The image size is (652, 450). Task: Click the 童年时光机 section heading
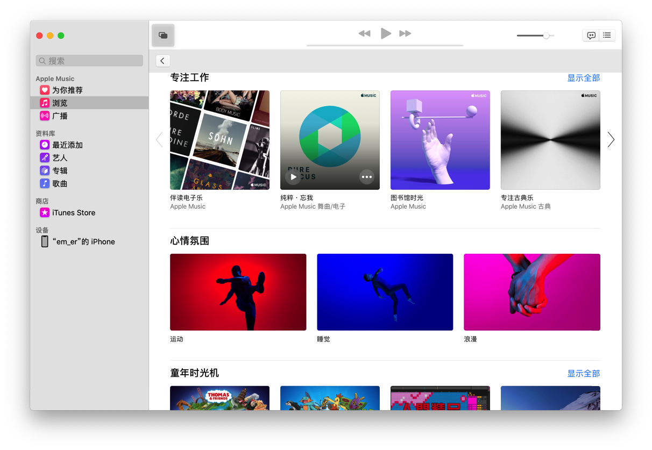coord(194,373)
